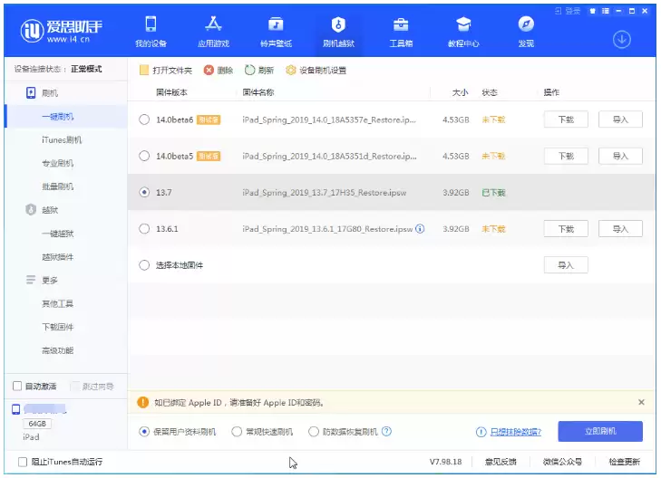Click 微信公众号 in status bar
Viewport: 661px width, 478px height.
point(562,462)
